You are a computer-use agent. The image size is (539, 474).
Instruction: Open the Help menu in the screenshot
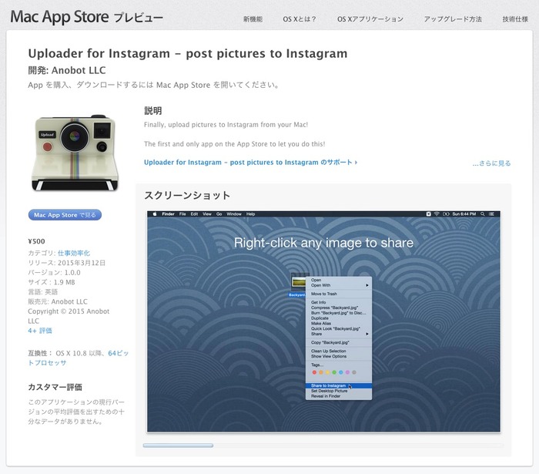(250, 214)
